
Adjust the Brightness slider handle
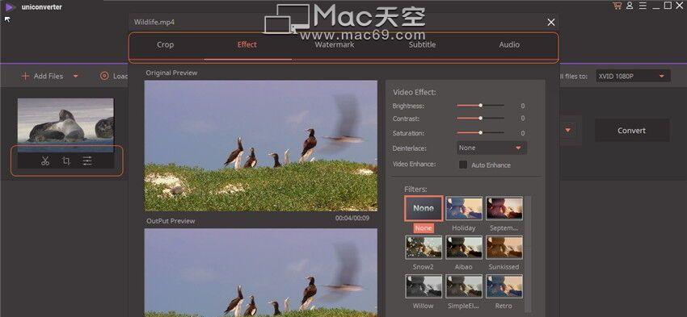pyautogui.click(x=481, y=106)
